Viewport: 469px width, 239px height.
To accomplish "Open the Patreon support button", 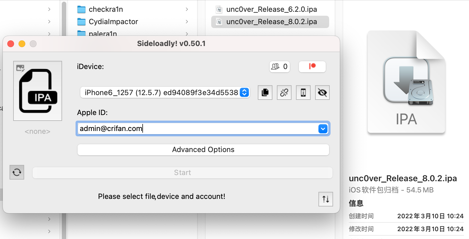I will pos(312,67).
